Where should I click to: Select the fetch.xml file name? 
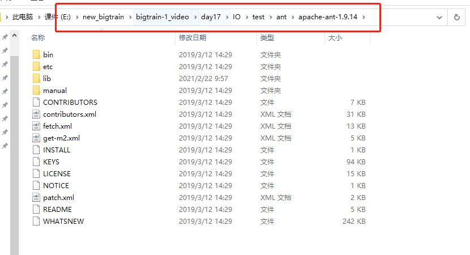[x=58, y=126]
